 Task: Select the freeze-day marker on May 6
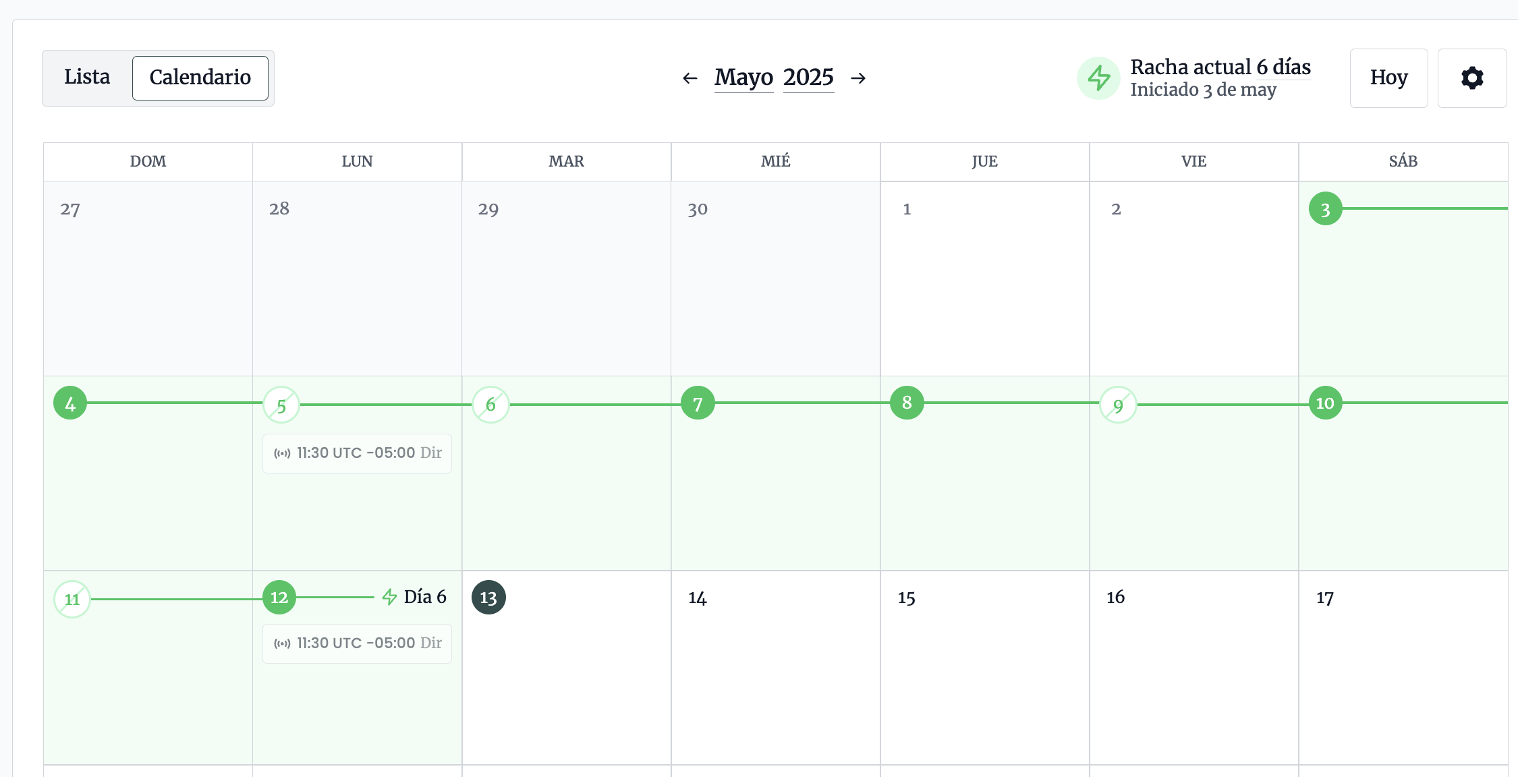(x=490, y=405)
